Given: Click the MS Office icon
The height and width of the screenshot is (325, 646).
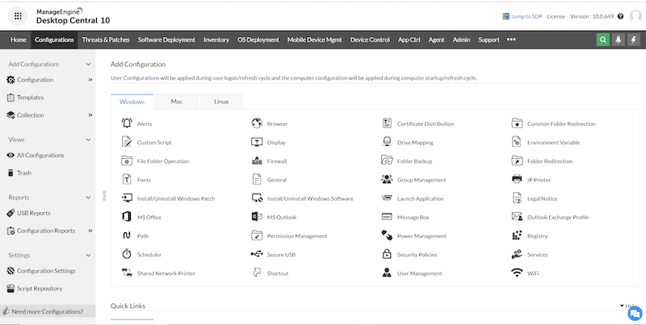Looking at the screenshot, I should (127, 217).
